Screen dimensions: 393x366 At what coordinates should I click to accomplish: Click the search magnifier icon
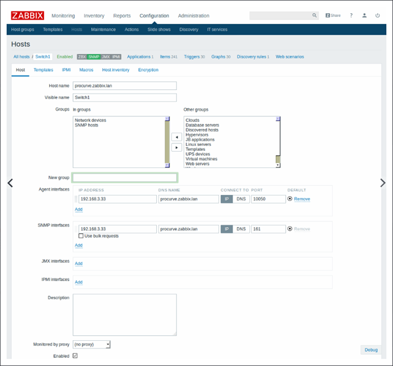[314, 16]
